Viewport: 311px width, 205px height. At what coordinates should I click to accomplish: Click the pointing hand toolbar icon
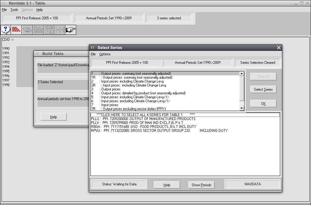[x=71, y=30]
